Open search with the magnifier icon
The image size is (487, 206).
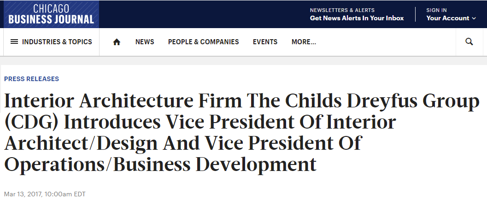coord(469,41)
